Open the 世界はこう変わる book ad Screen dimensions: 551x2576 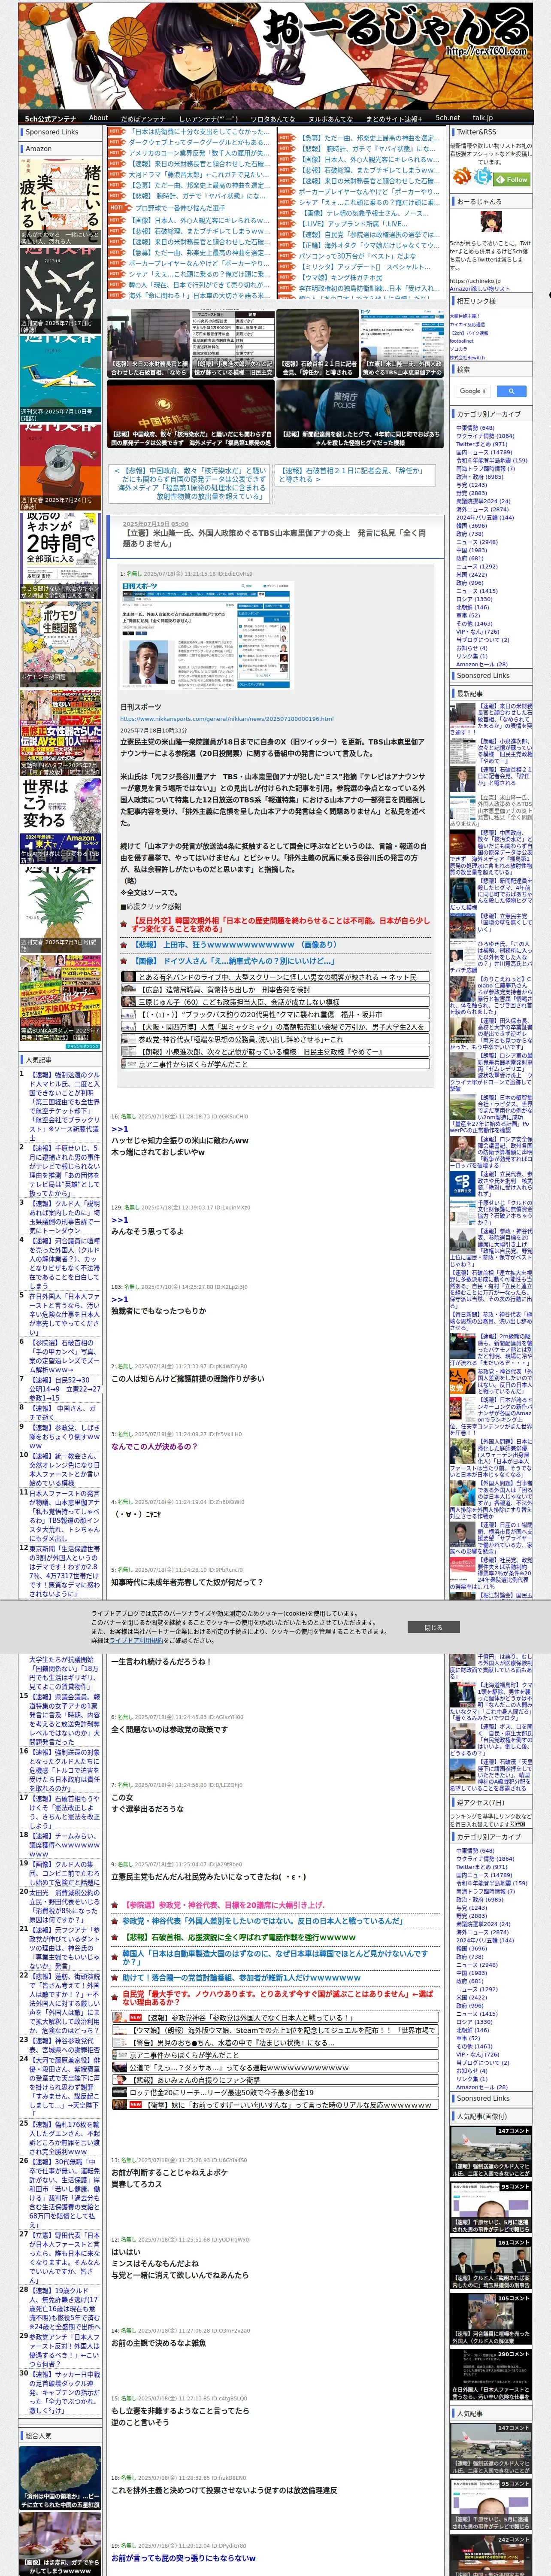[x=60, y=820]
